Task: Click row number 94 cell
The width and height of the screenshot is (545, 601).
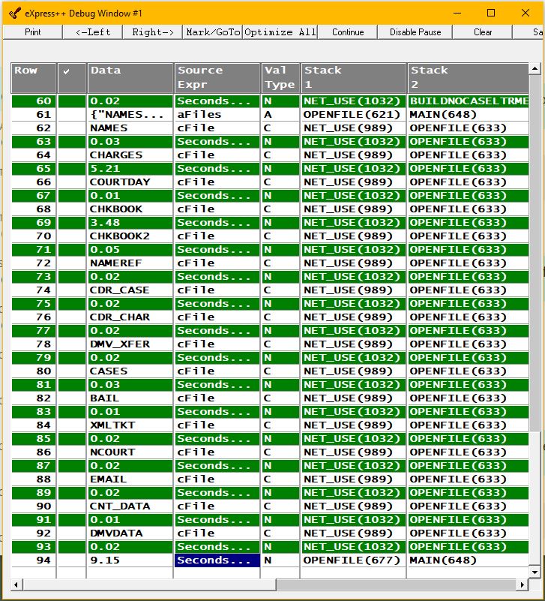Action: click(x=34, y=560)
